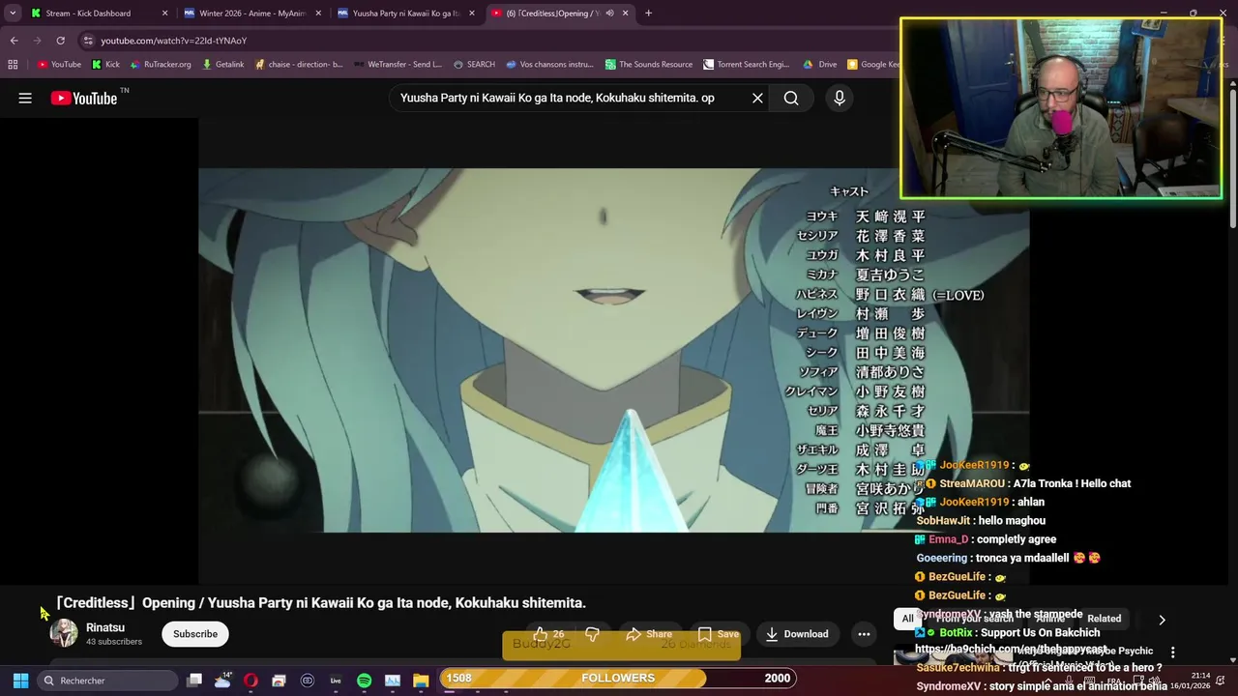Open the browser apps grid in the bookmarks bar
This screenshot has height=696, width=1238.
[13, 65]
